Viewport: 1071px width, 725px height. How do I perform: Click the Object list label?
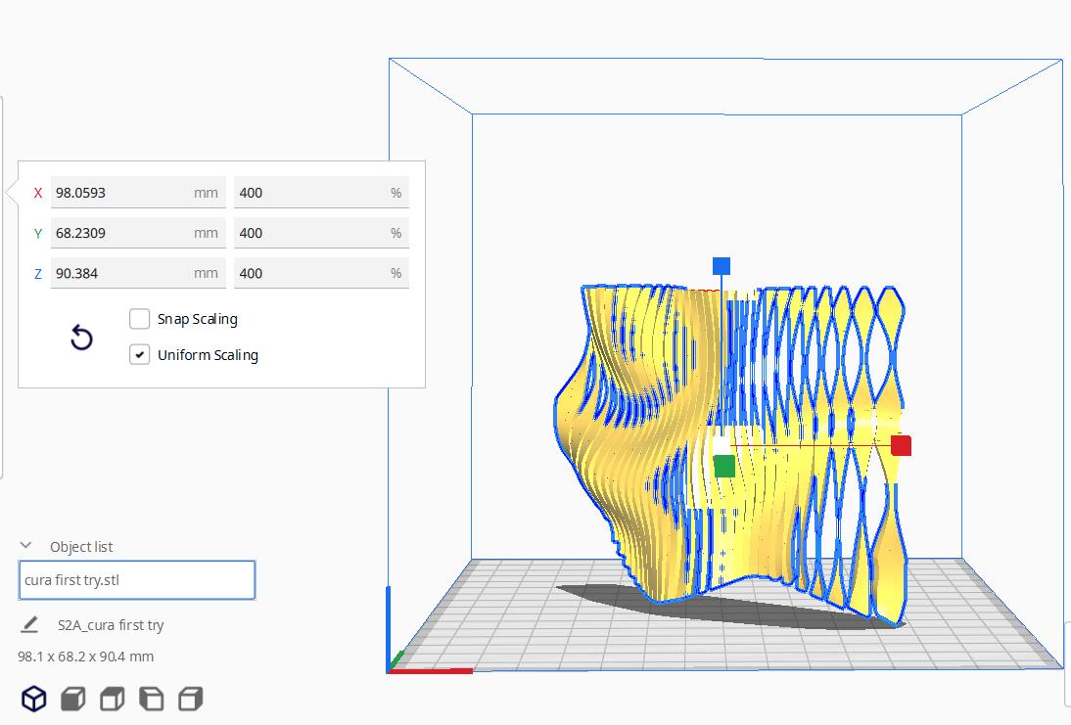81,547
